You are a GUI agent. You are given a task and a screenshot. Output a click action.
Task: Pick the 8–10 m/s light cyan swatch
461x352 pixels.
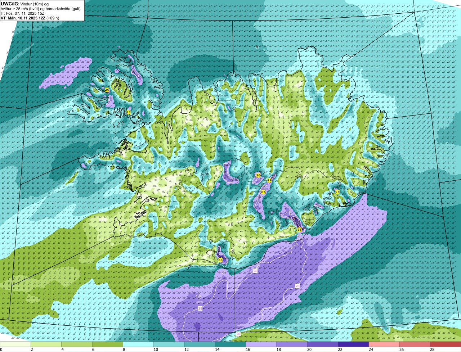(x=138, y=344)
